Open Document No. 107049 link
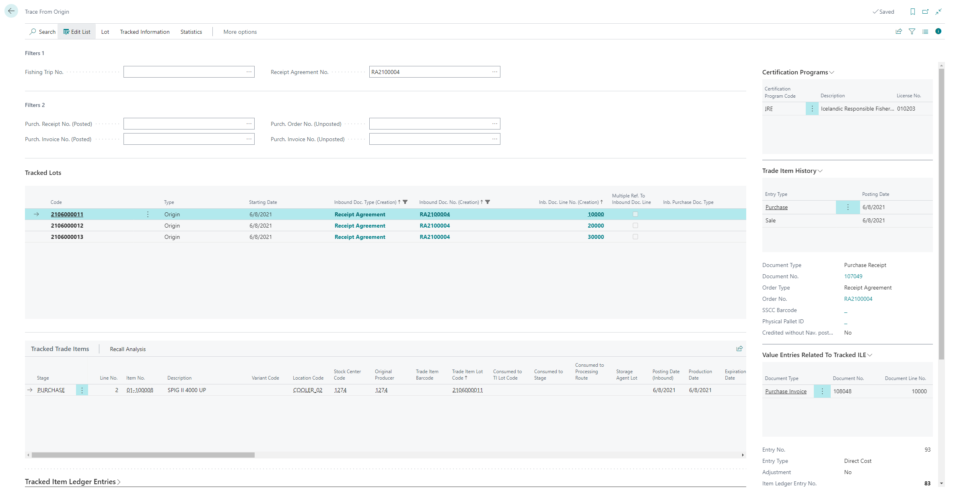 point(853,276)
